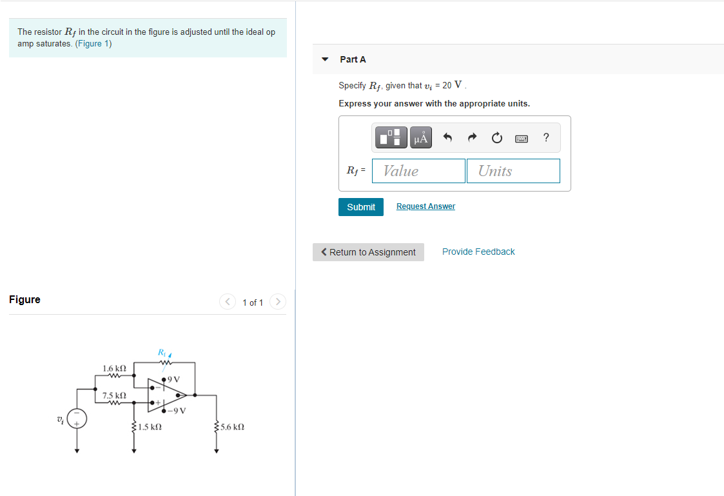Click the 1 of 1 figure counter
Viewport: 724px width, 496px height.
[x=253, y=302]
